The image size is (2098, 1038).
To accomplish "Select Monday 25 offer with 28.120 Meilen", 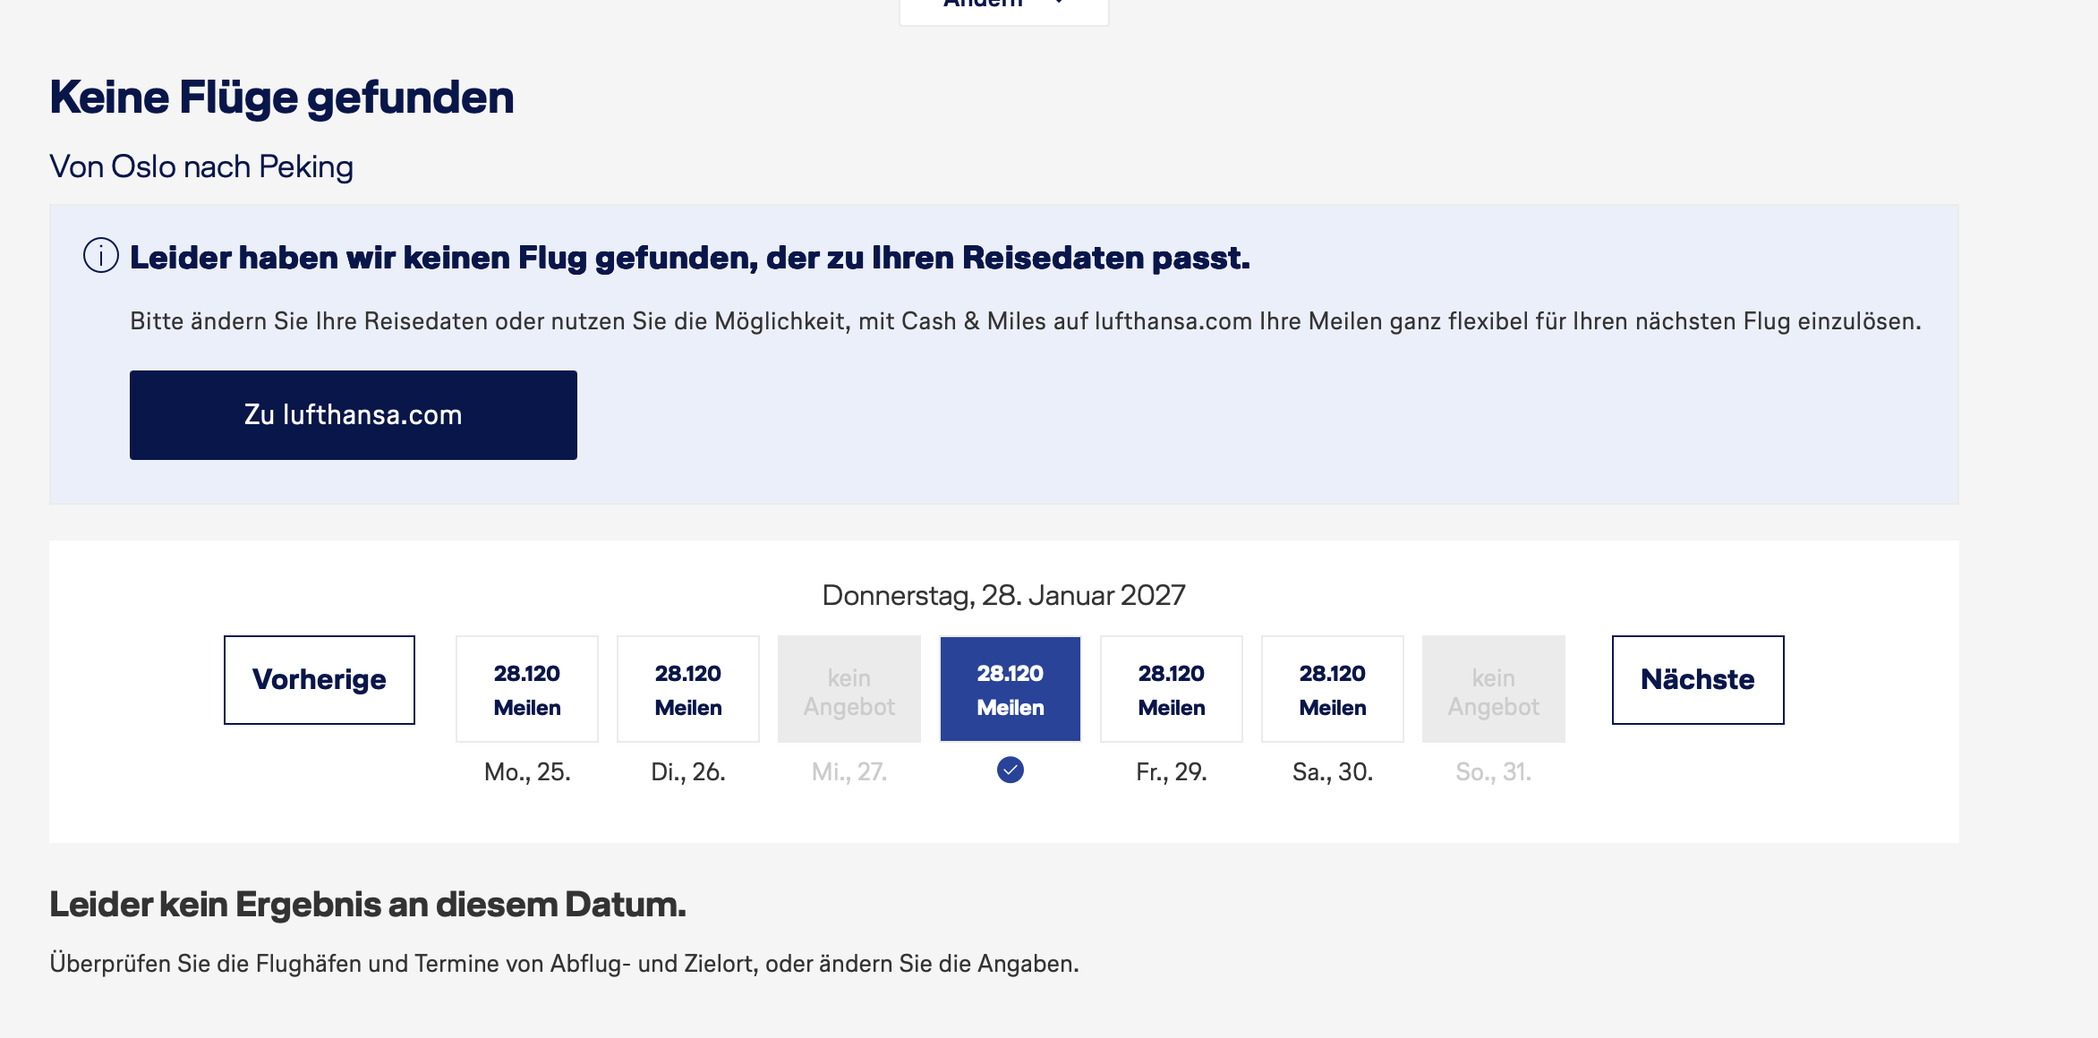I will 527,689.
